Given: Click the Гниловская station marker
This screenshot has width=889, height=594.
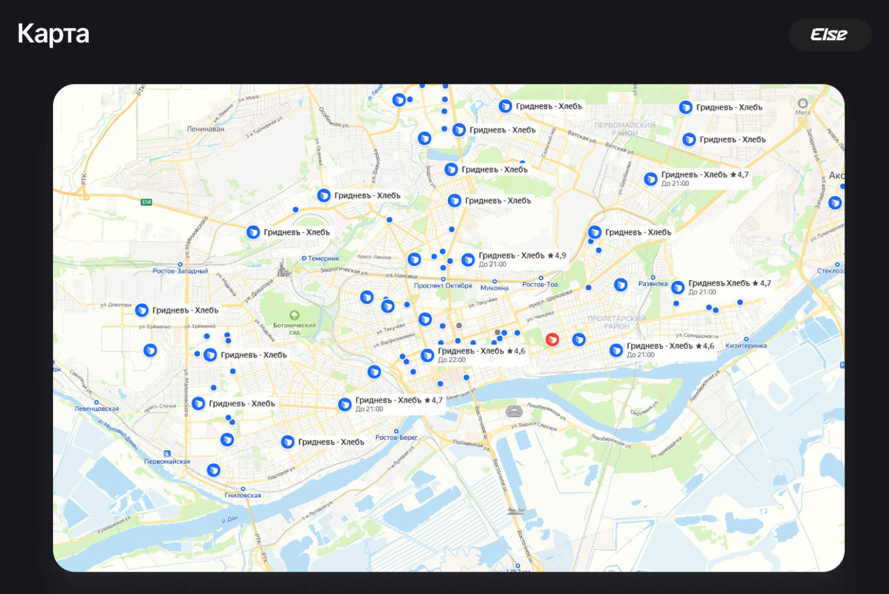Looking at the screenshot, I should tap(243, 489).
